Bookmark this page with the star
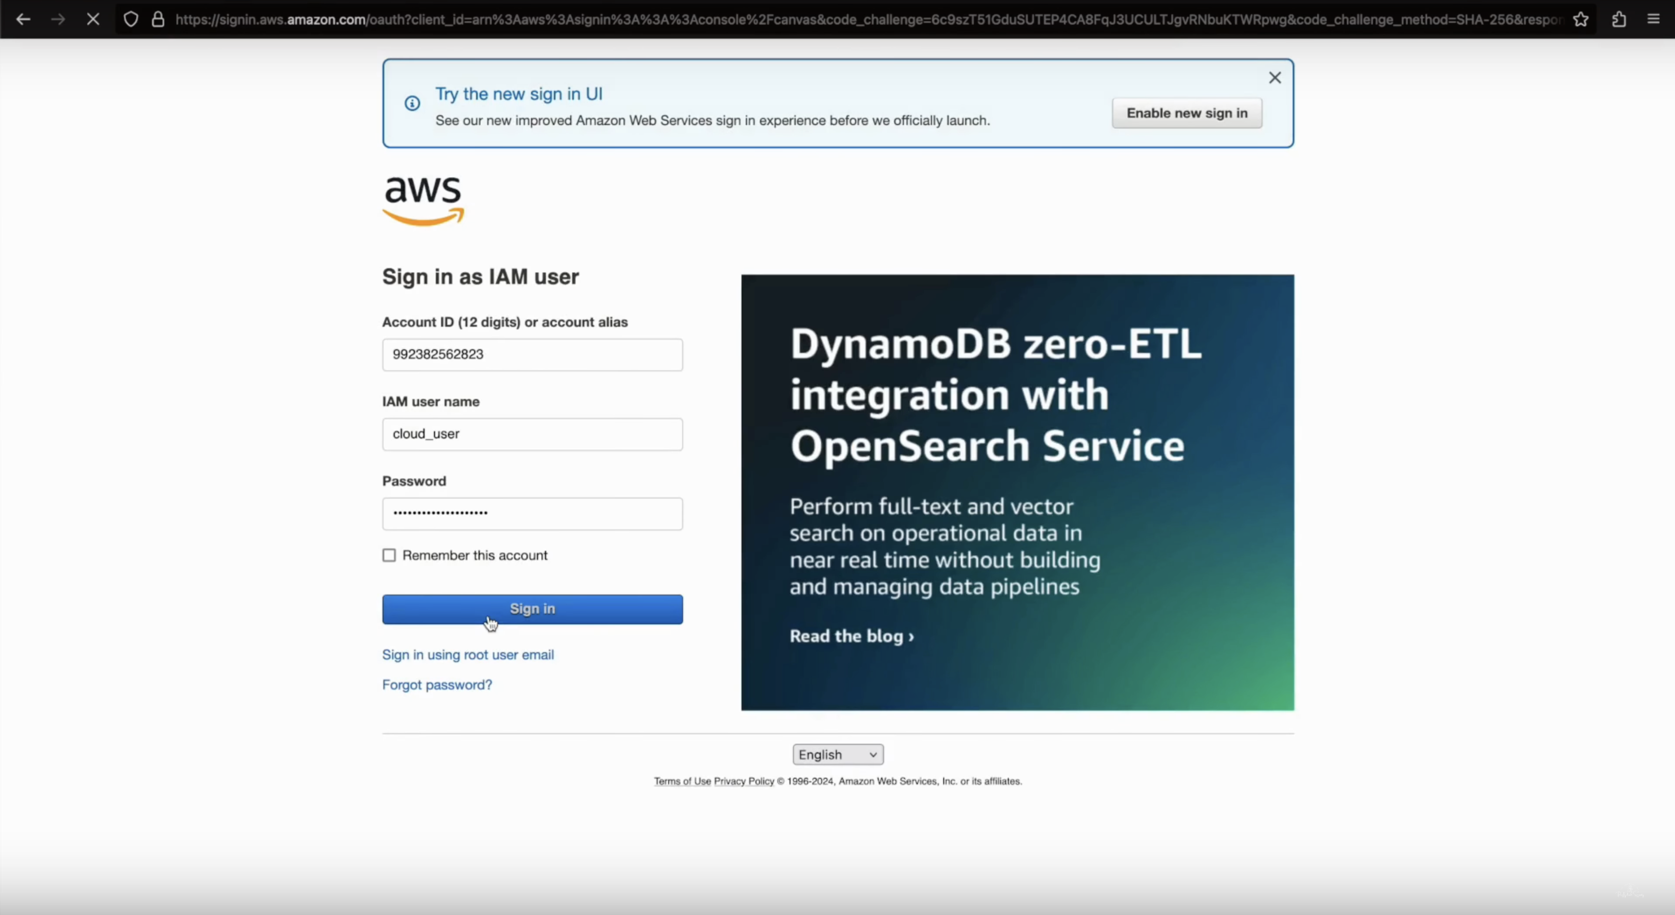Screen dimensions: 1675x915 (x=1581, y=19)
